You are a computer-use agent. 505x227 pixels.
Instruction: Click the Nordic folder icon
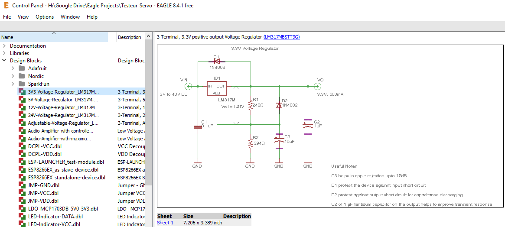pos(22,76)
